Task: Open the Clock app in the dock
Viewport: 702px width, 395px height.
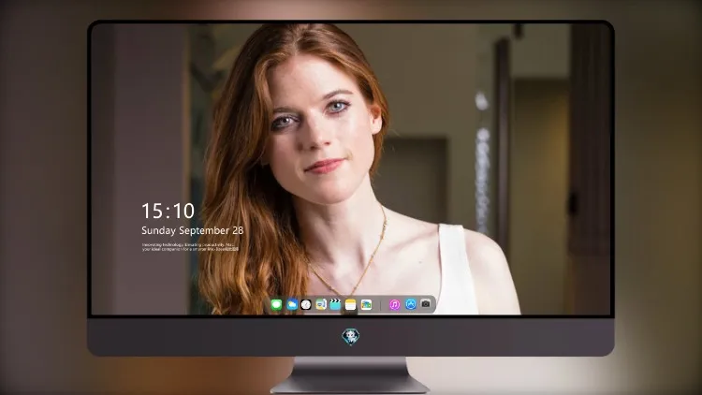Action: coord(306,305)
